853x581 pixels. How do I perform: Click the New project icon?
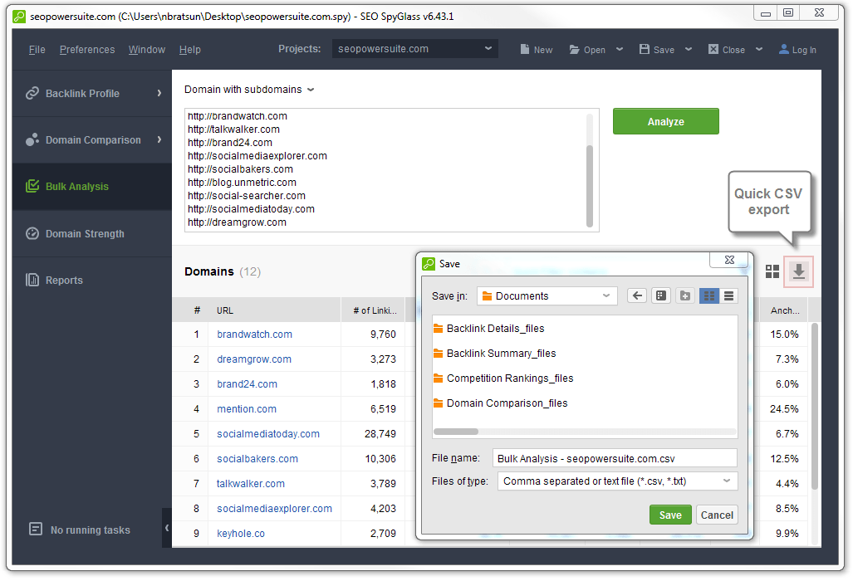(x=524, y=50)
